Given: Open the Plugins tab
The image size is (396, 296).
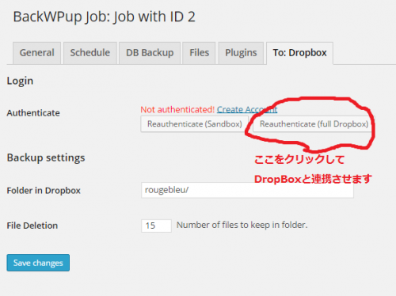Looking at the screenshot, I should tap(241, 53).
